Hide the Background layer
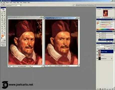The image size is (115, 90). tap(97, 58)
